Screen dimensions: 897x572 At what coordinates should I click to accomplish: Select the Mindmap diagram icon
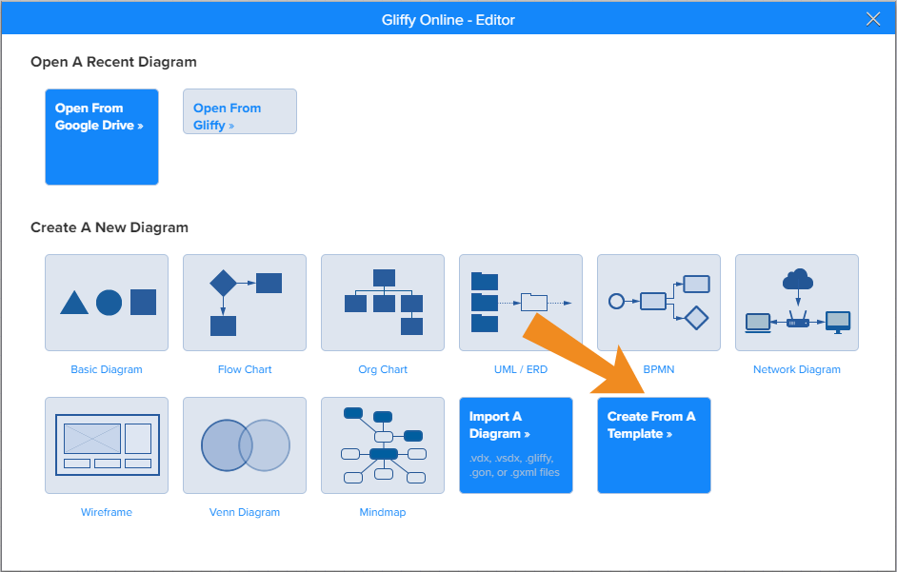click(383, 445)
